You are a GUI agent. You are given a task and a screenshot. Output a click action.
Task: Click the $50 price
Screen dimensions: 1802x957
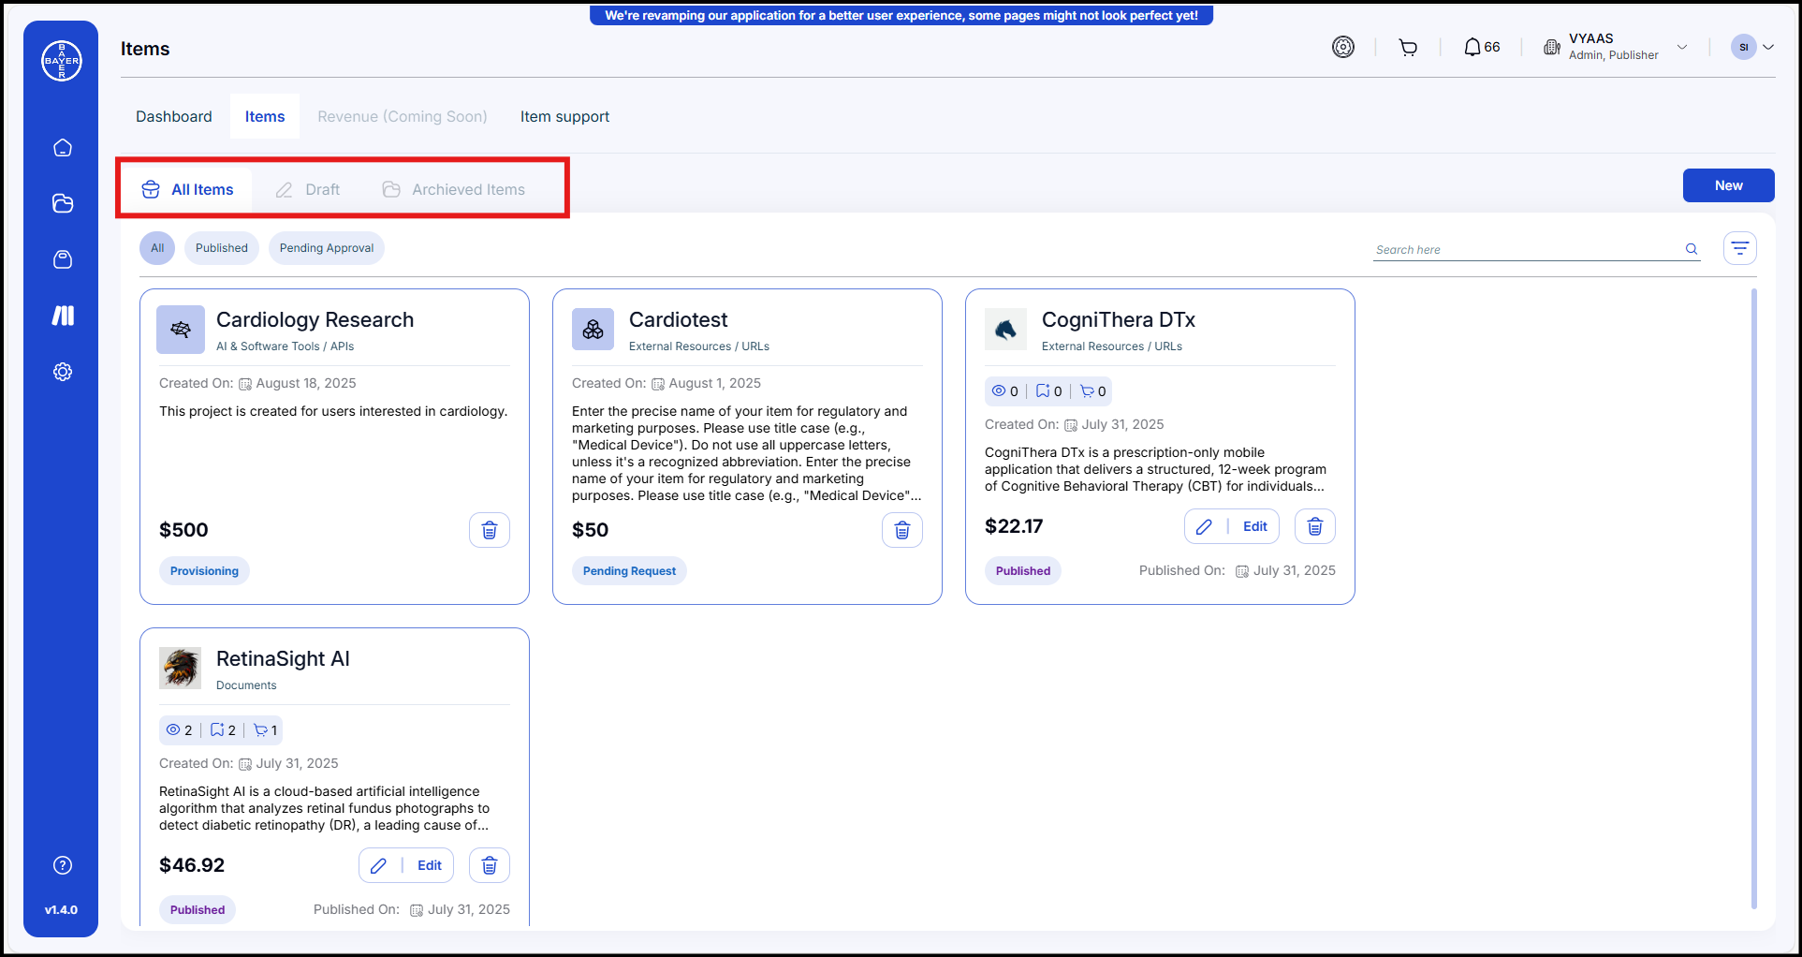[x=590, y=530]
